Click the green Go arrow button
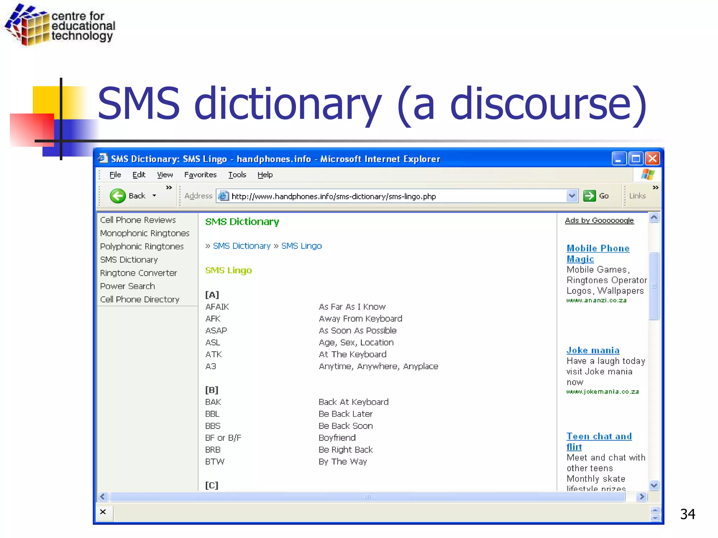Image resolution: width=718 pixels, height=538 pixels. (x=589, y=196)
